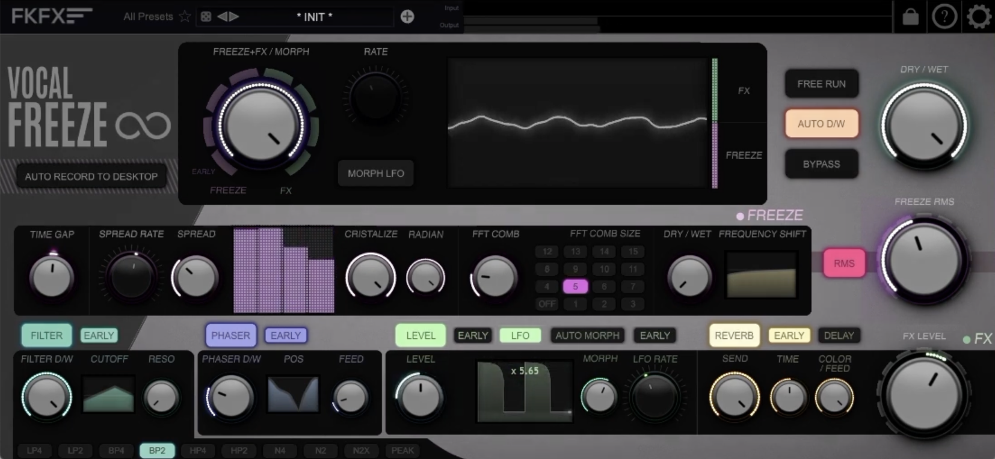This screenshot has height=459, width=995.
Task: Click the plus icon to save preset
Action: coord(407,17)
